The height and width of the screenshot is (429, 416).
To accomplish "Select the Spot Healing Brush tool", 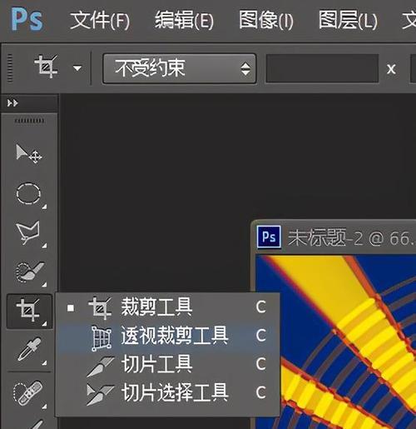I will (28, 392).
